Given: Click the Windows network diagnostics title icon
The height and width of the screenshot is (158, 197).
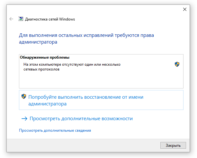Looking at the screenshot, I should 21,19.
